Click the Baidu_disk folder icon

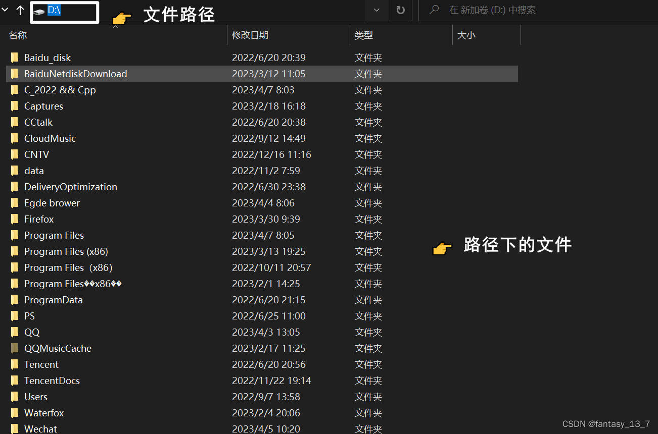tap(15, 58)
